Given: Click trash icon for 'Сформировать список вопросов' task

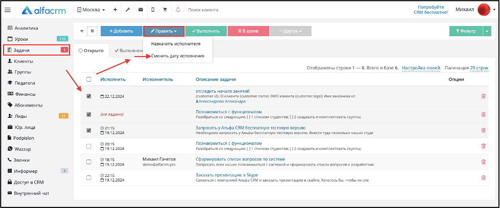Looking at the screenshot, I should (484, 162).
